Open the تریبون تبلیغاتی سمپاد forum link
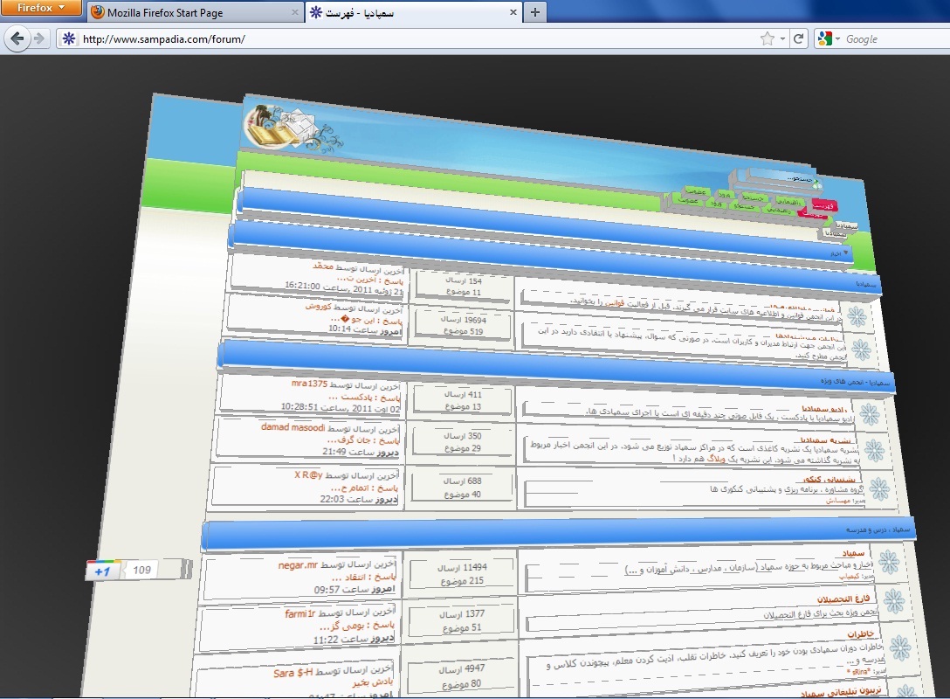This screenshot has width=950, height=699. (841, 692)
